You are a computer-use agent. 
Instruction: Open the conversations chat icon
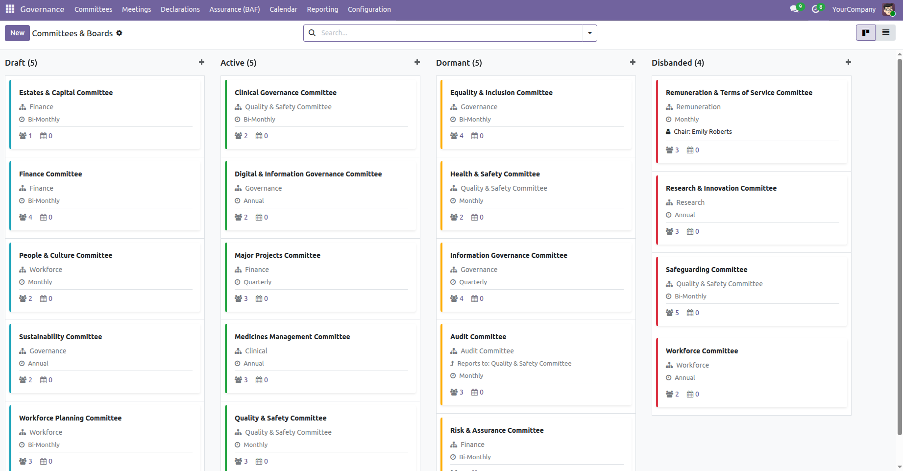tap(794, 9)
